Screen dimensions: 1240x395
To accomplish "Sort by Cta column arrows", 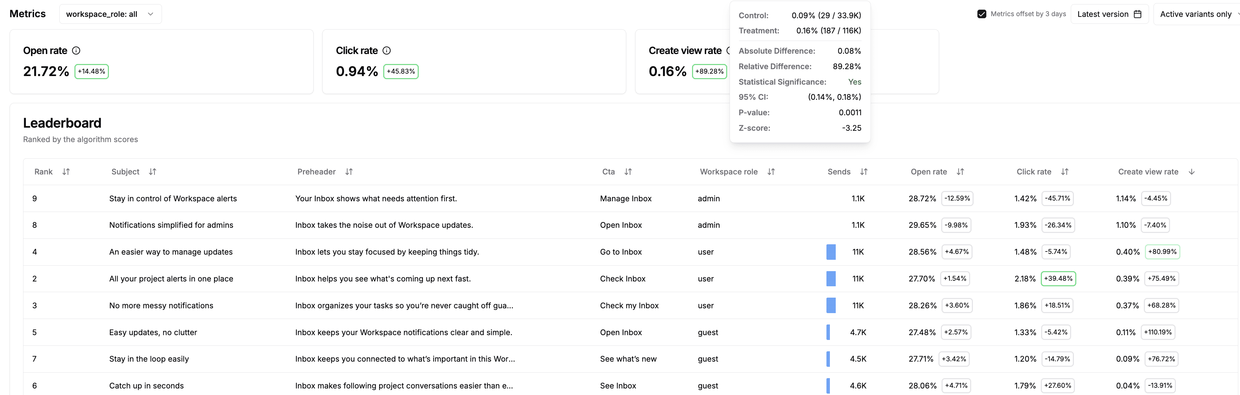I will [628, 172].
